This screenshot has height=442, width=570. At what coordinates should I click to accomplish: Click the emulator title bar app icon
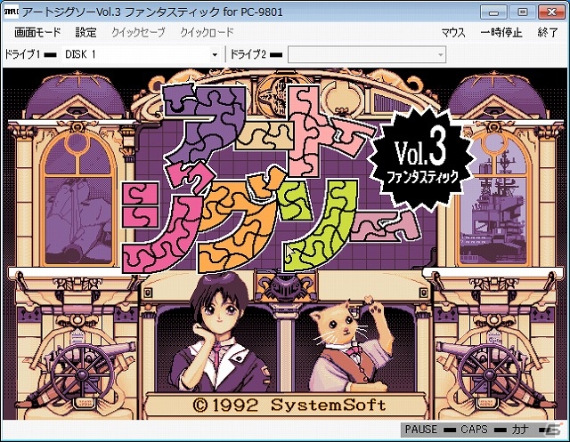click(11, 12)
